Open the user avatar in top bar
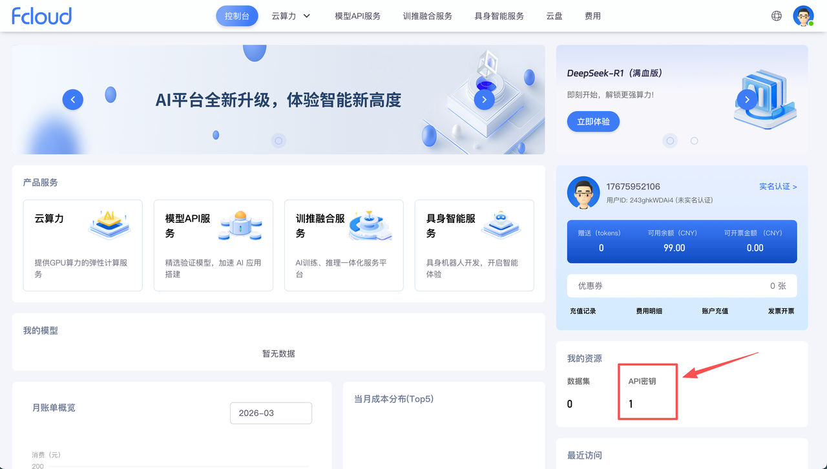Image resolution: width=827 pixels, height=469 pixels. 803,16
